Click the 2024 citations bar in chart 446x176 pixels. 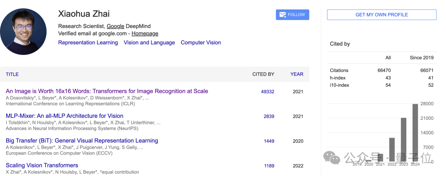click(415, 133)
